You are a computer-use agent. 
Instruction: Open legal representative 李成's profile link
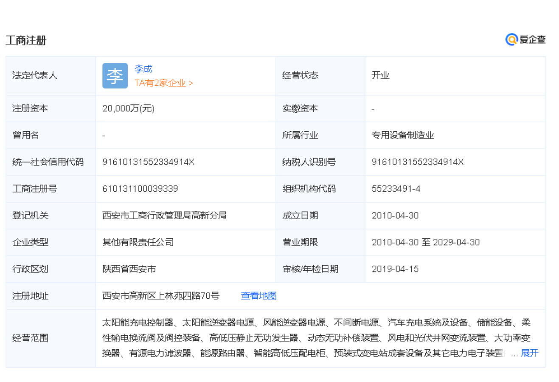(x=143, y=69)
